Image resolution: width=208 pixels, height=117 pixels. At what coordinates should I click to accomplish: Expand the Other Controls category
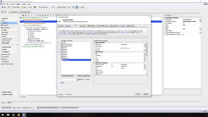(2, 92)
